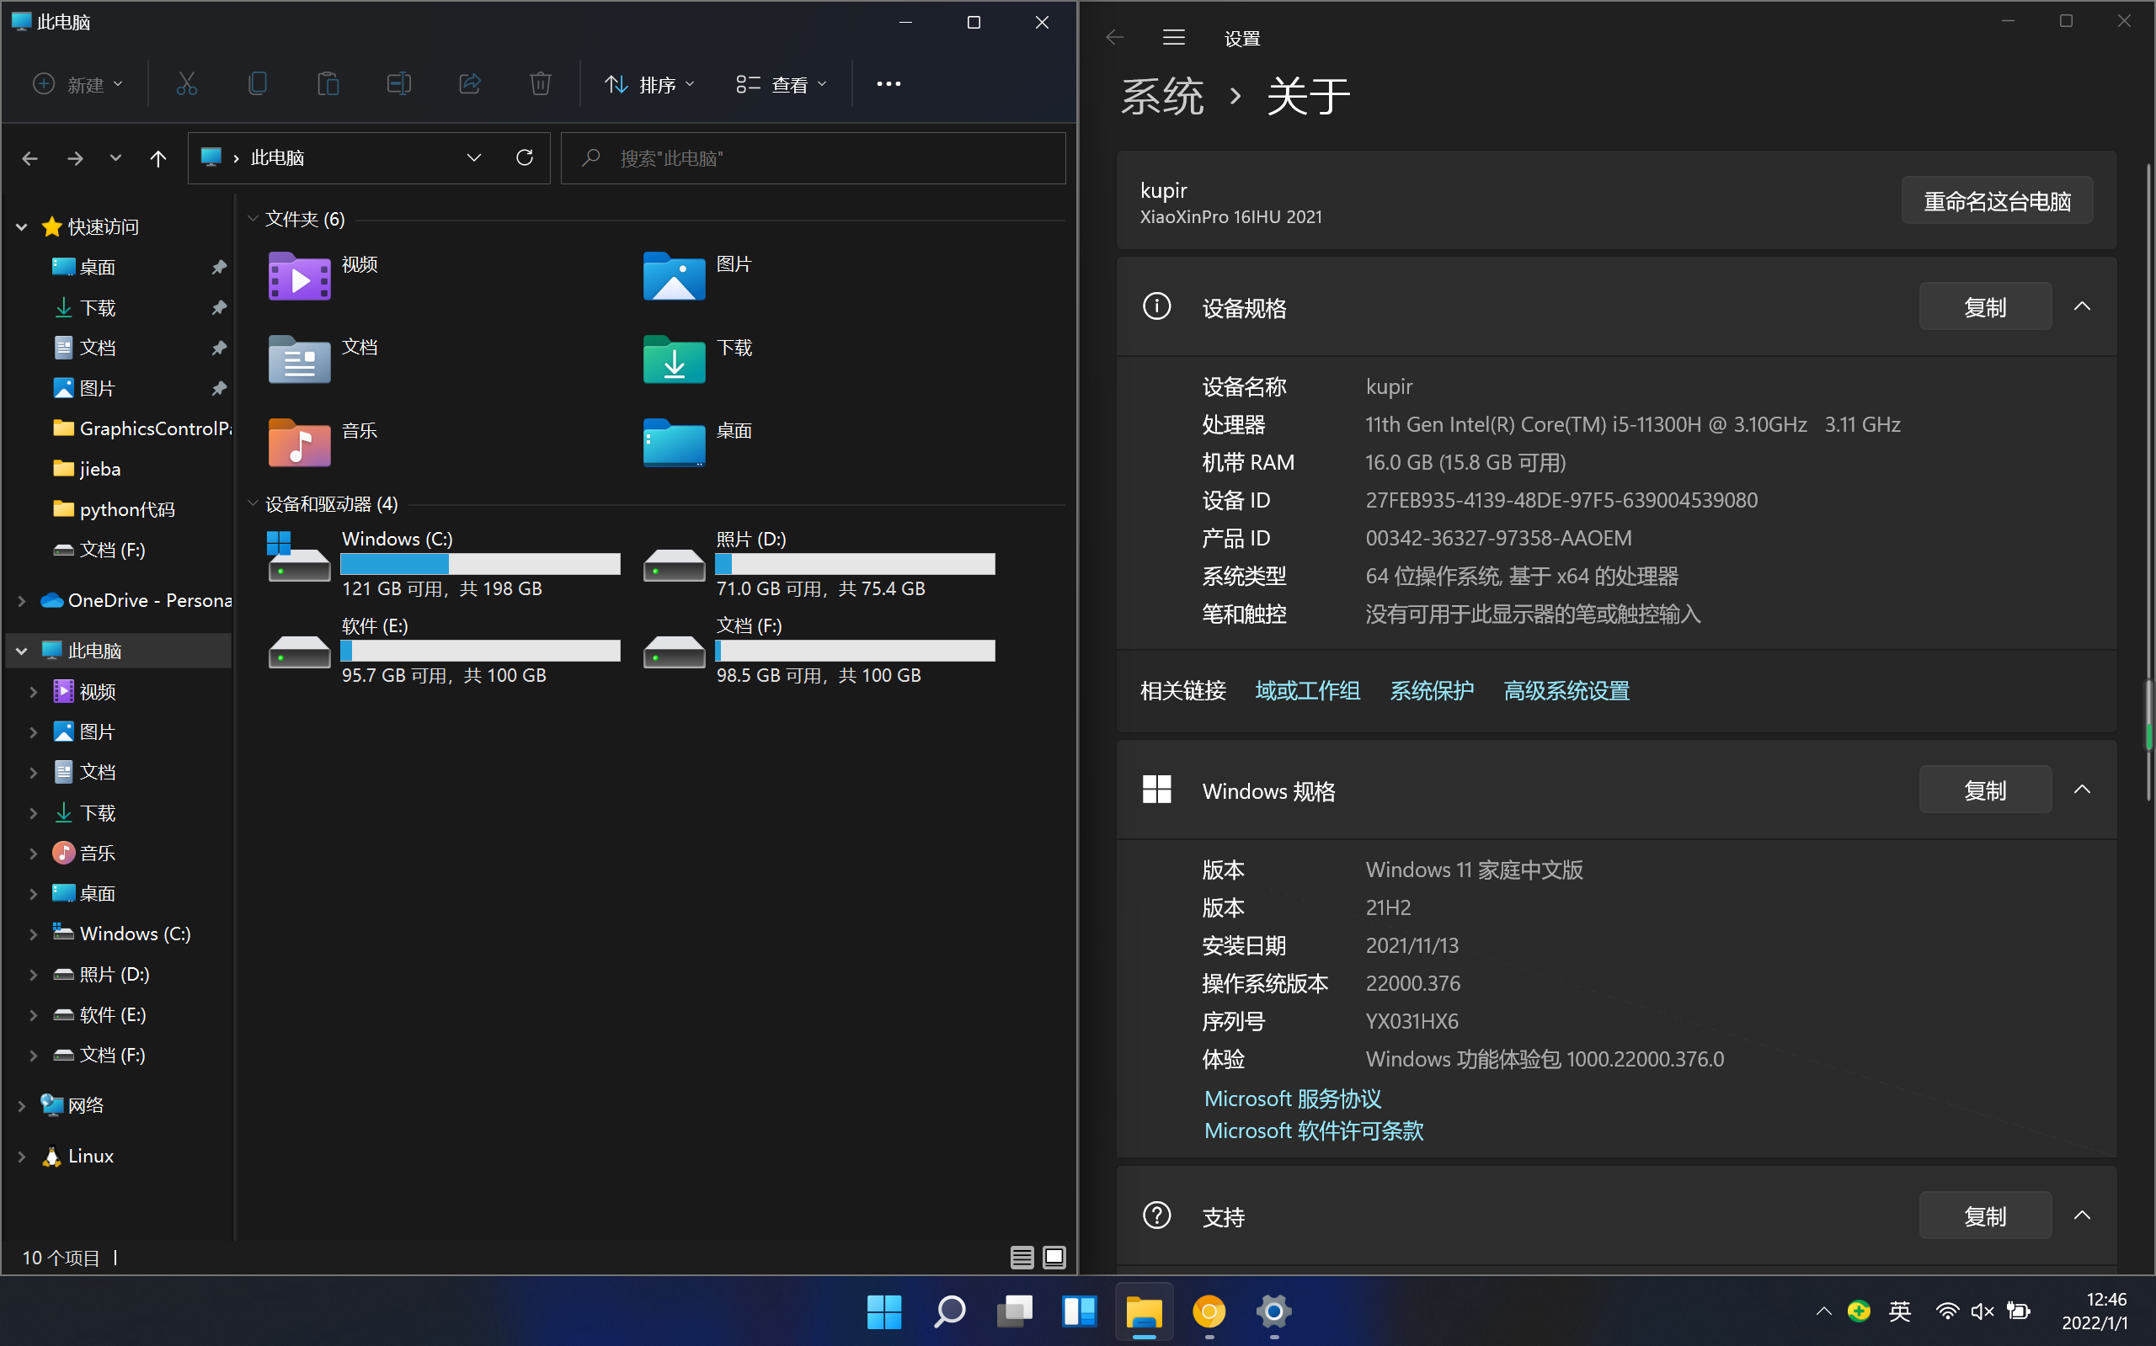The width and height of the screenshot is (2156, 1346).
Task: Refresh the 此电脑 folder view
Action: click(x=525, y=157)
